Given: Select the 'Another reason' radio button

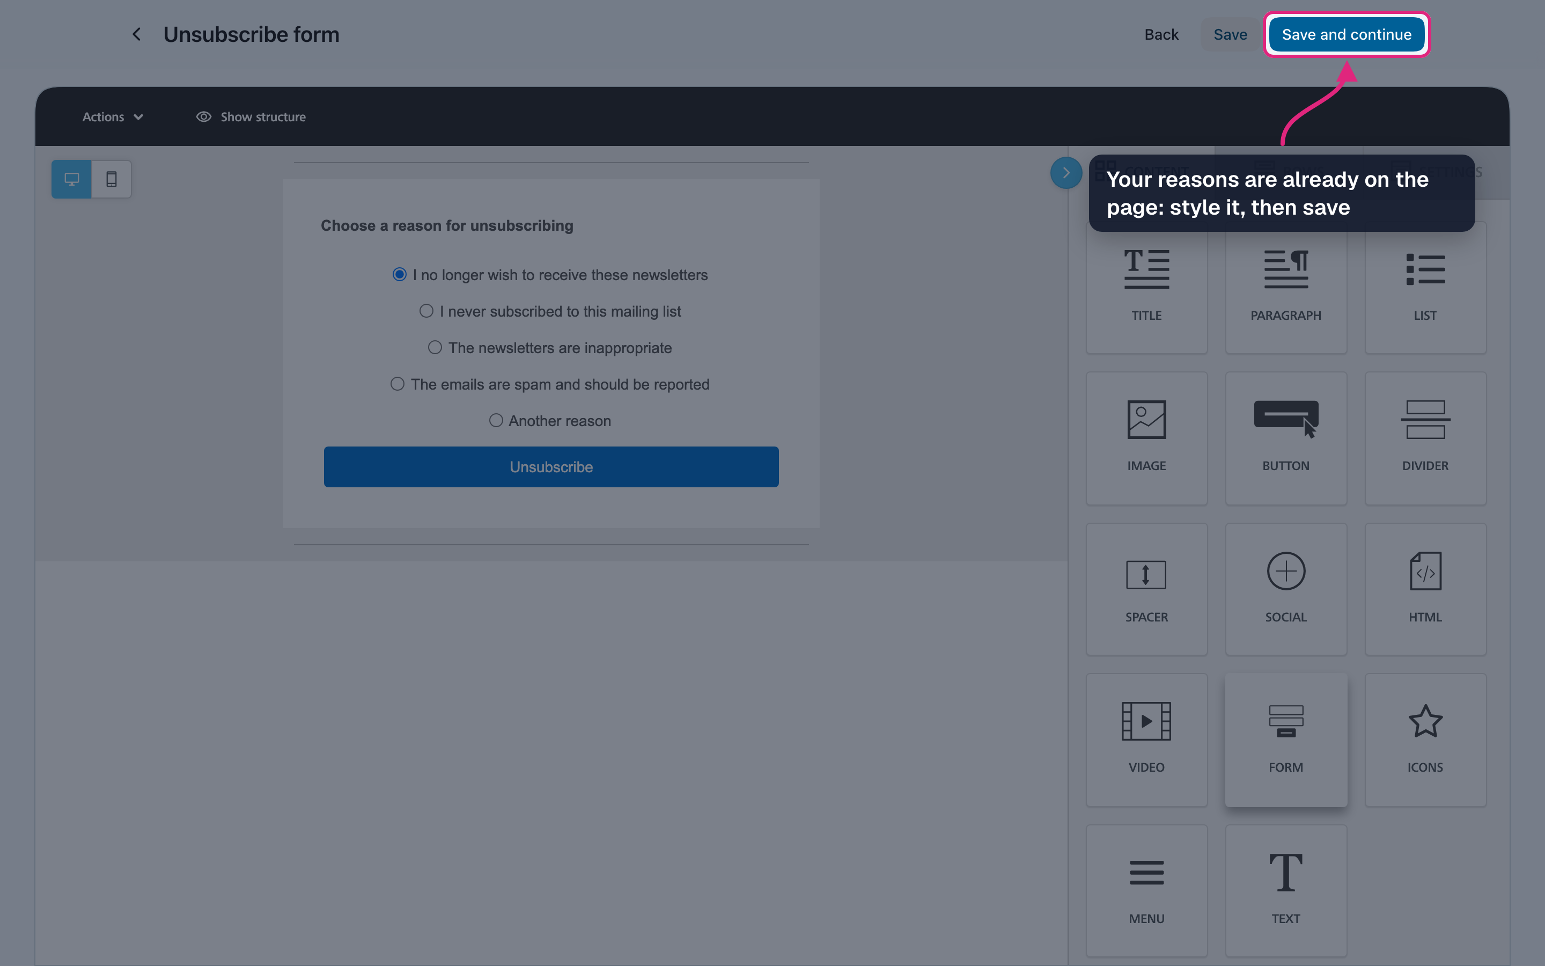Looking at the screenshot, I should pos(496,420).
